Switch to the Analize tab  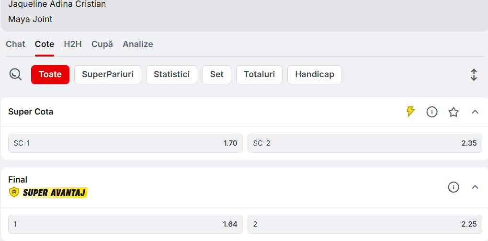(x=138, y=44)
